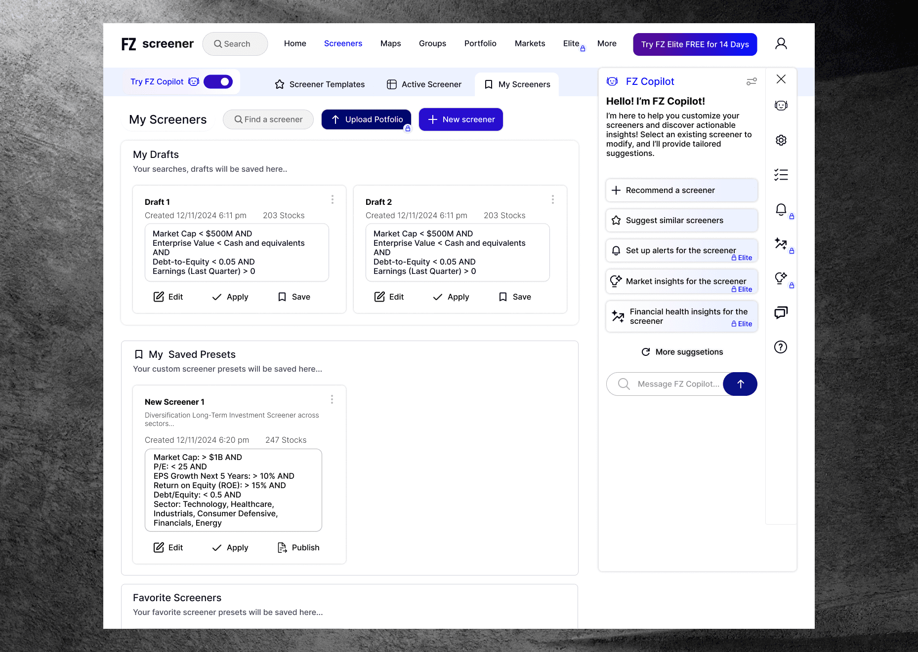The width and height of the screenshot is (918, 652).
Task: Select the My Screeners tab
Action: (x=517, y=84)
